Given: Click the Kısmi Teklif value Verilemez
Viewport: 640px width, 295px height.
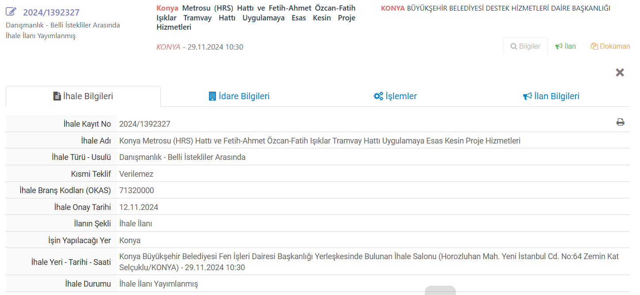Looking at the screenshot, I should 136,174.
